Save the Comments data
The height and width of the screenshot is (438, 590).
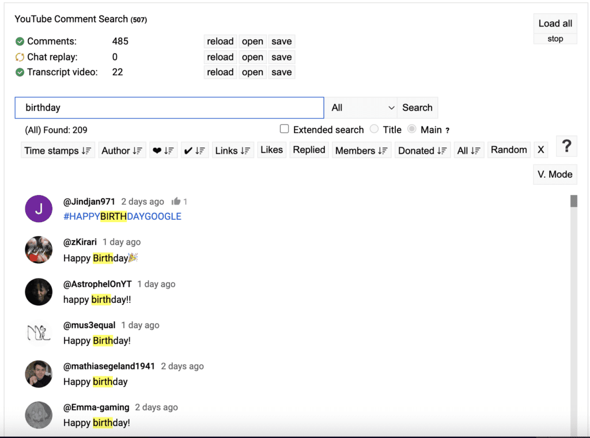pyautogui.click(x=281, y=41)
